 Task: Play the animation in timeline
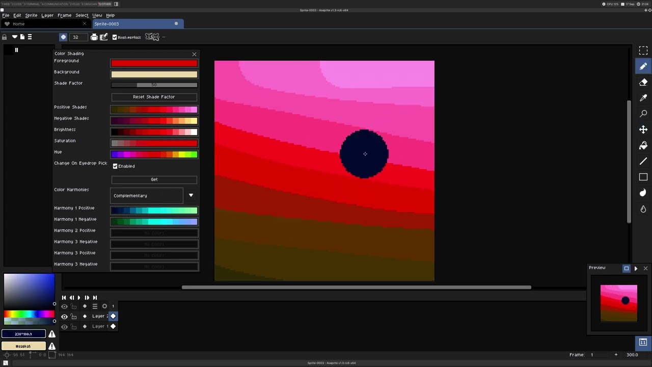pyautogui.click(x=79, y=298)
